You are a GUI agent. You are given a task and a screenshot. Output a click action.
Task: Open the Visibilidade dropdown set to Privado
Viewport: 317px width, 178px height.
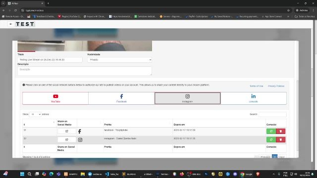[119, 60]
